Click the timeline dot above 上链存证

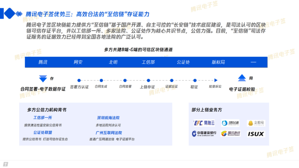(x=148, y=80)
